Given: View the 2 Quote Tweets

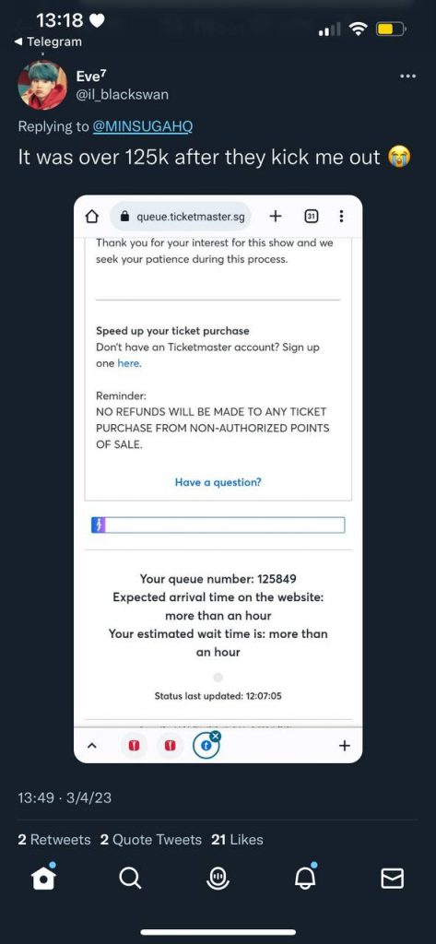Looking at the screenshot, I should pyautogui.click(x=150, y=840).
